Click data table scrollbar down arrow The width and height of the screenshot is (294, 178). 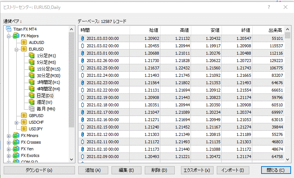[x=287, y=160]
